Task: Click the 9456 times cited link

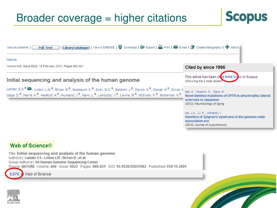Action: (x=233, y=77)
